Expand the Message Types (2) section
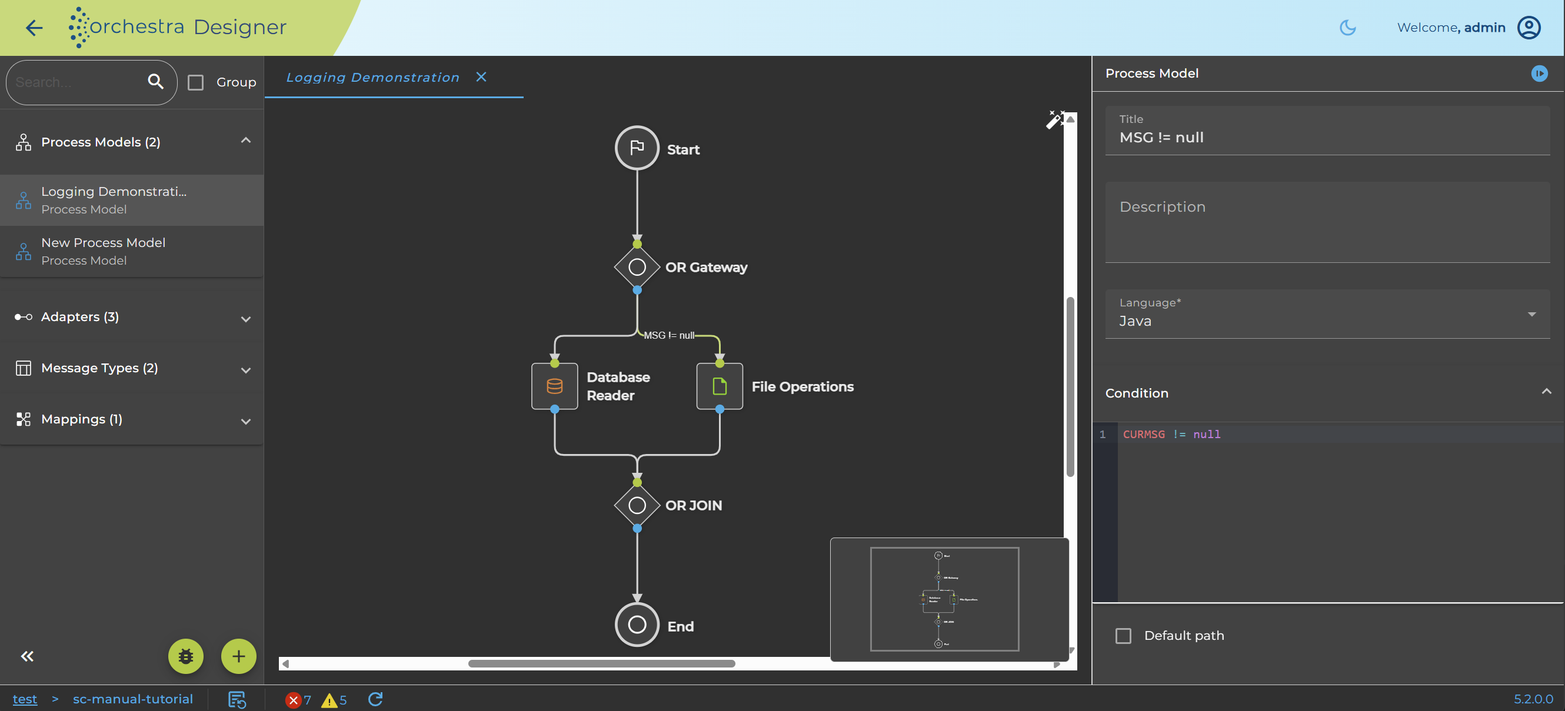Image resolution: width=1565 pixels, height=711 pixels. click(132, 368)
